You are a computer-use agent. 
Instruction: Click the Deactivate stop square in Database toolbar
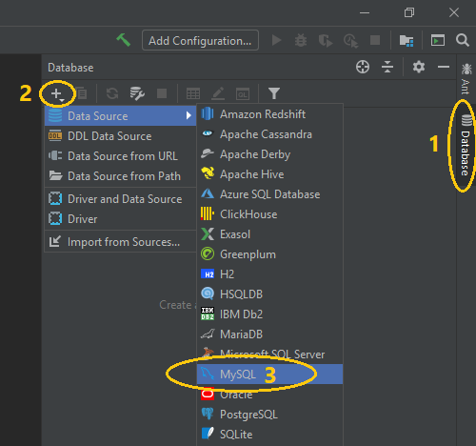162,93
